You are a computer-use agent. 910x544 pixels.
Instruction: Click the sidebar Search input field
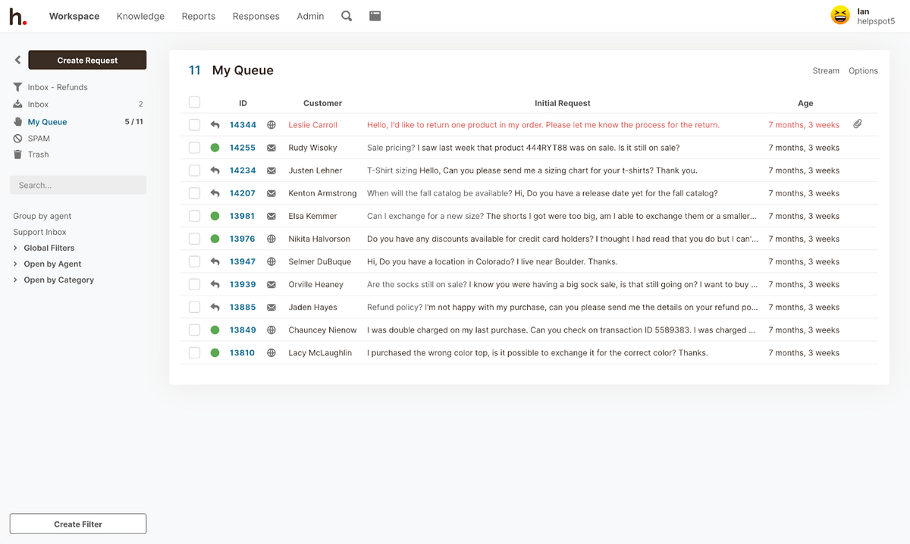pos(78,185)
